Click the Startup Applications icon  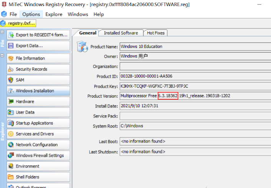[11, 123]
